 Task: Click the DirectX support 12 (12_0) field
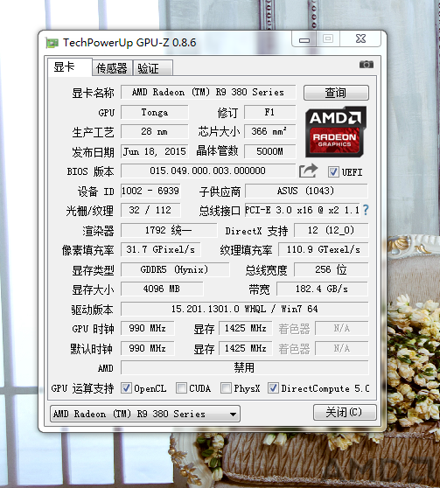[331, 230]
